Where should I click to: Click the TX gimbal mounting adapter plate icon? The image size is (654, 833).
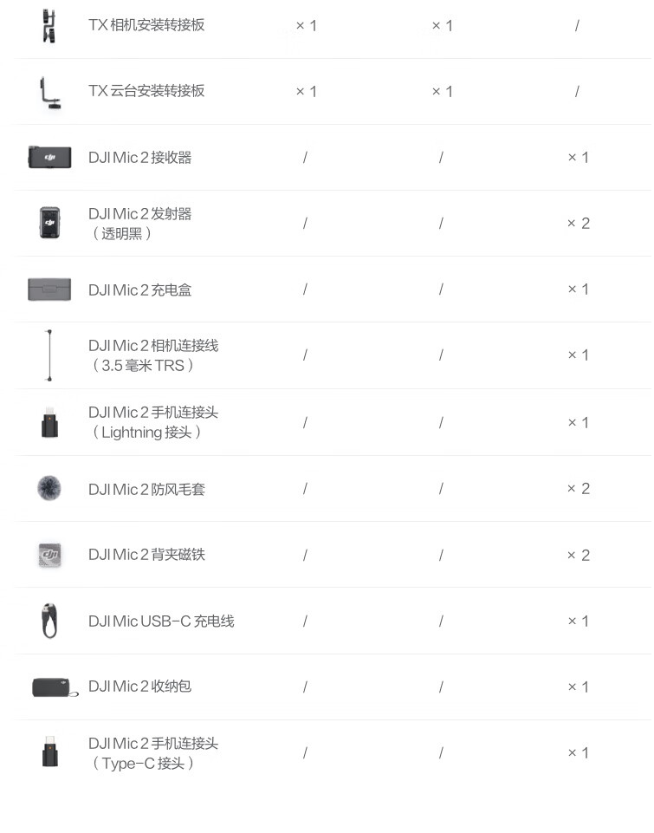[49, 92]
